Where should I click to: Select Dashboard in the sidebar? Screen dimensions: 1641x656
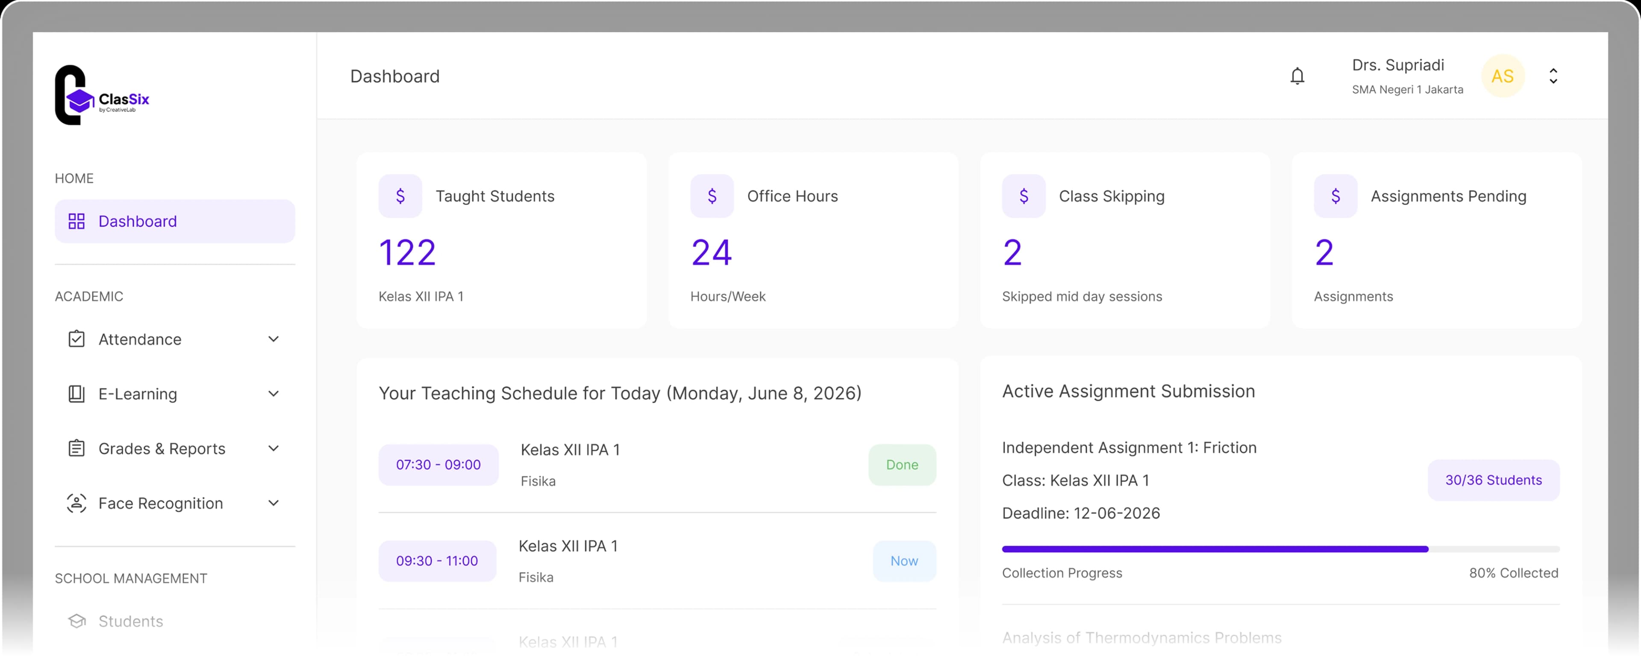pyautogui.click(x=174, y=221)
